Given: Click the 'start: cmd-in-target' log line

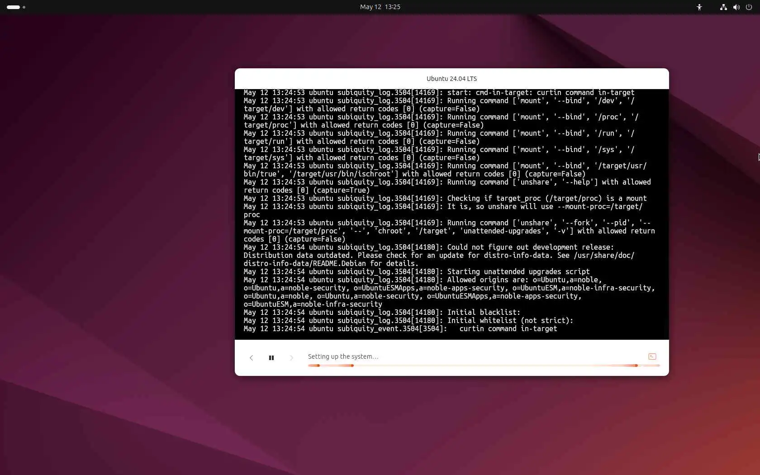Looking at the screenshot, I should (439, 92).
